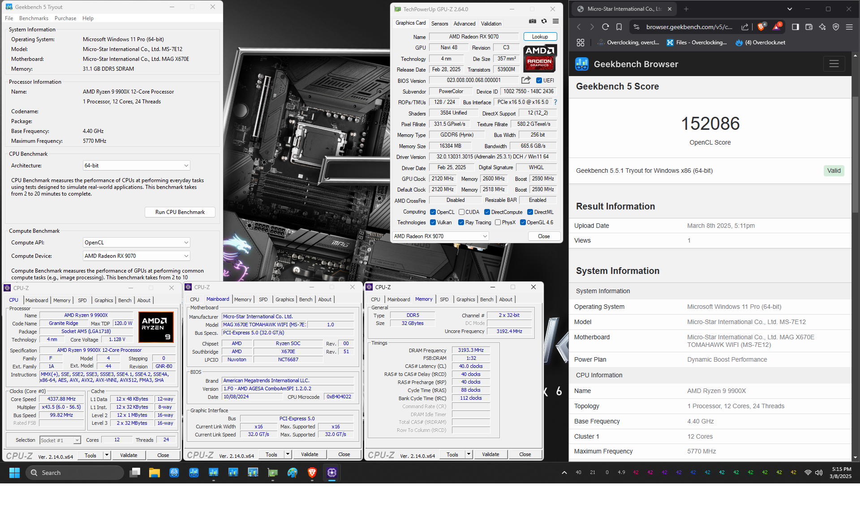This screenshot has height=521, width=860.
Task: Click the Brave VPN shield icon
Action: (836, 27)
